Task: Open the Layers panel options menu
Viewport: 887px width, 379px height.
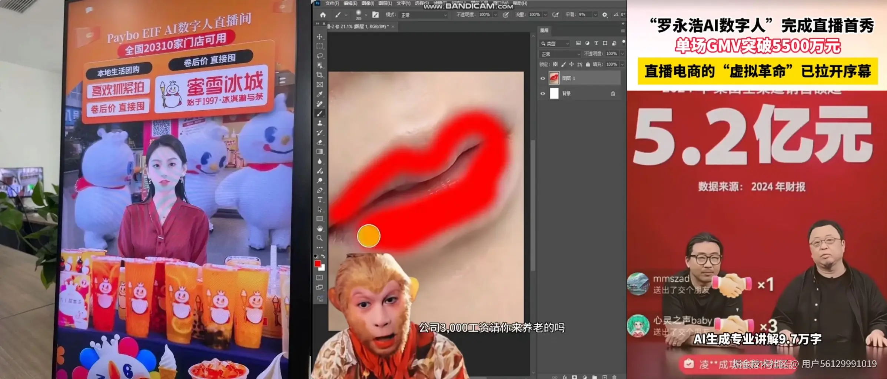Action: [x=623, y=30]
